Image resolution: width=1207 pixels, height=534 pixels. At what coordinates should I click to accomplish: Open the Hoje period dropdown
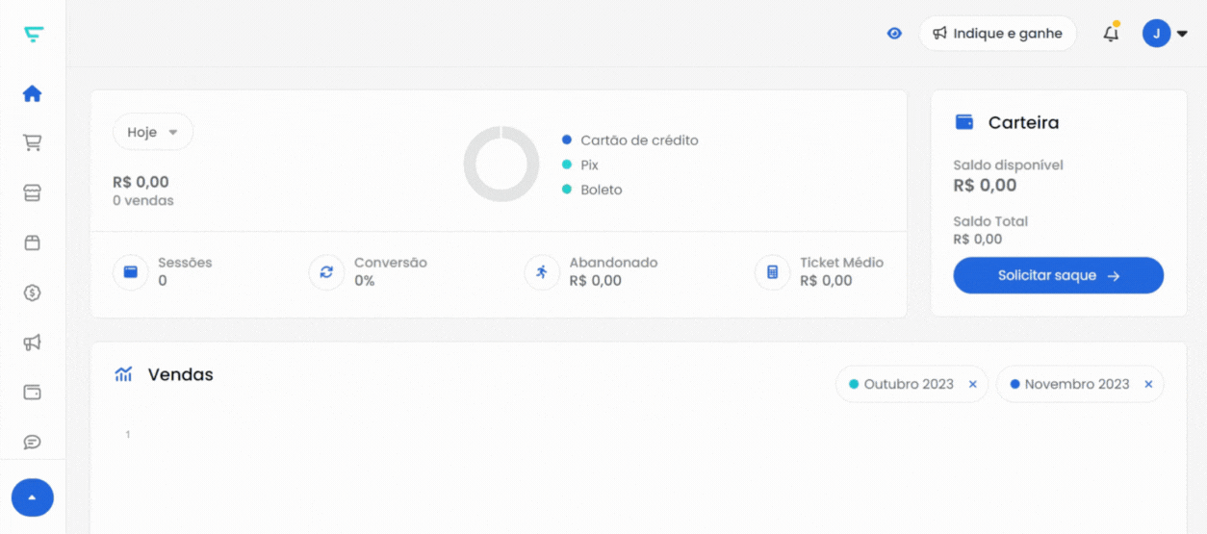point(153,132)
